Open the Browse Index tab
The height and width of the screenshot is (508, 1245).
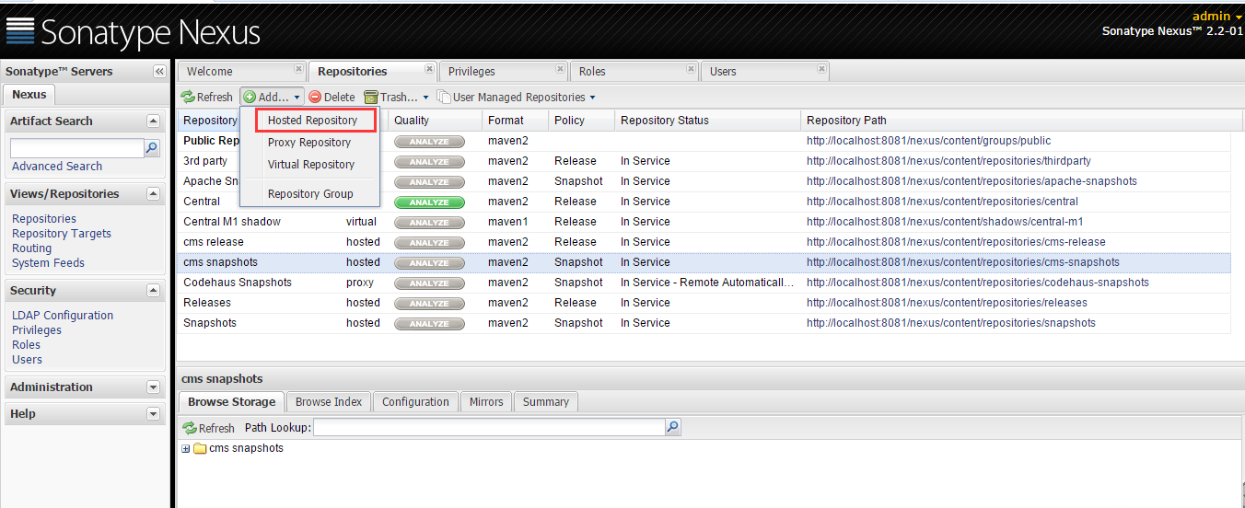[x=329, y=401]
